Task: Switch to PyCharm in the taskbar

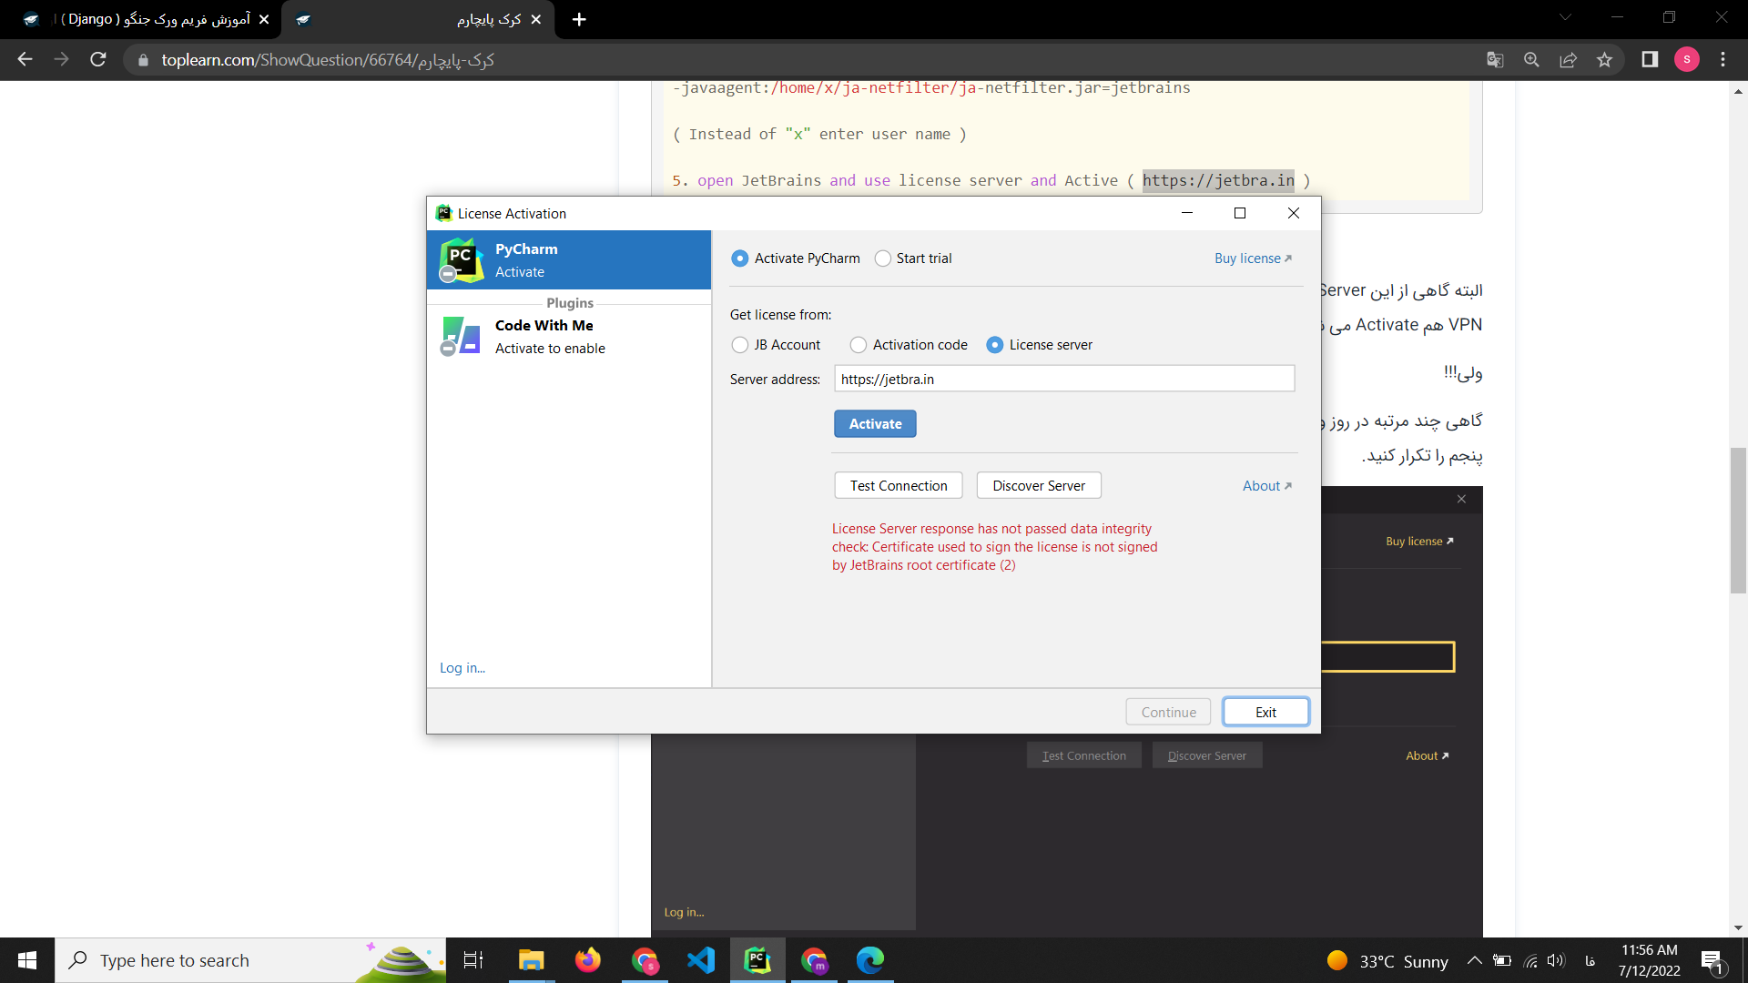Action: (757, 960)
